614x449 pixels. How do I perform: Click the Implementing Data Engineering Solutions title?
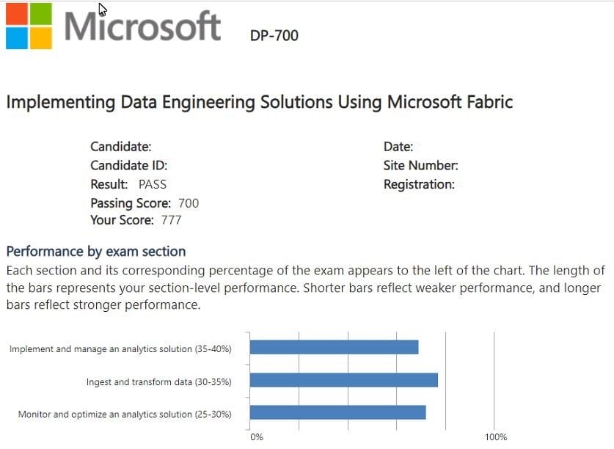click(x=259, y=102)
